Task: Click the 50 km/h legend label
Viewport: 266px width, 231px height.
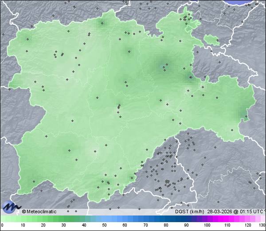Action: [x=105, y=225]
